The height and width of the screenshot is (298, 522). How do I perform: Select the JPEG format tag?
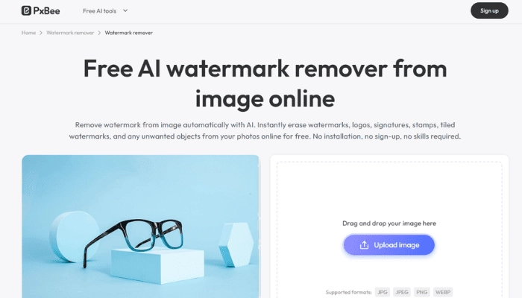402,292
